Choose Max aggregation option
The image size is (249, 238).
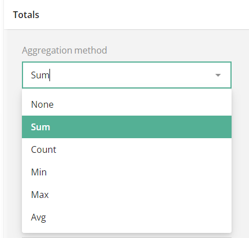click(126, 195)
